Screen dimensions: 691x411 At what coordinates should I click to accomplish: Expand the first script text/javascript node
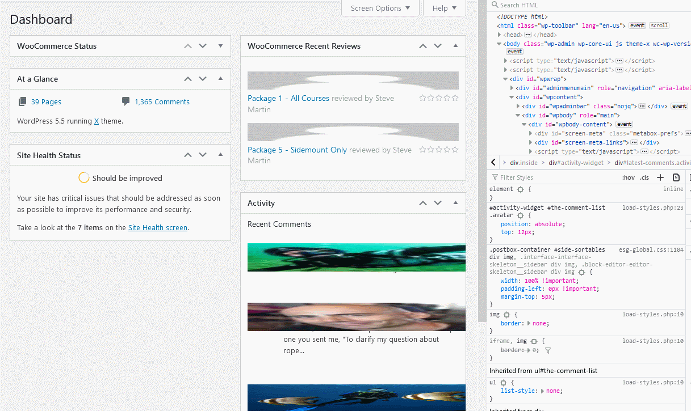505,61
